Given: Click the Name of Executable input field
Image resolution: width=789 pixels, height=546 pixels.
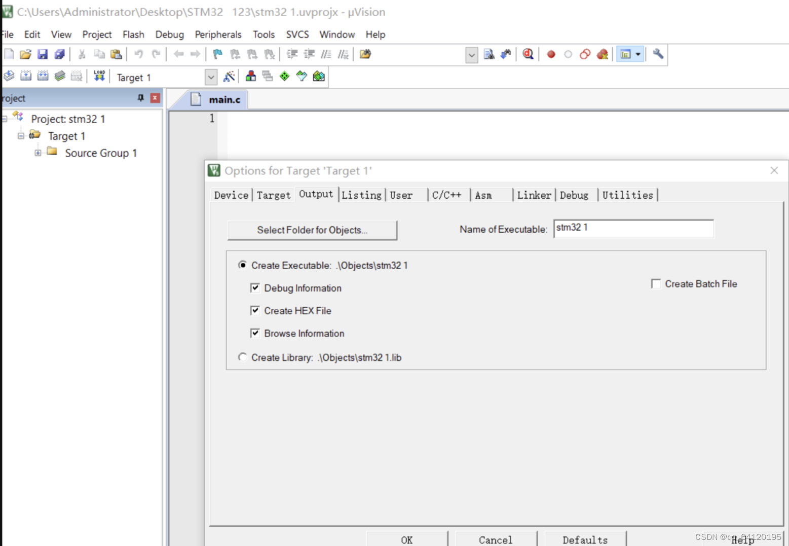Looking at the screenshot, I should tap(633, 229).
